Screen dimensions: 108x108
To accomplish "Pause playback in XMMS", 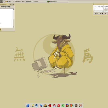I will click(x=100, y=13).
